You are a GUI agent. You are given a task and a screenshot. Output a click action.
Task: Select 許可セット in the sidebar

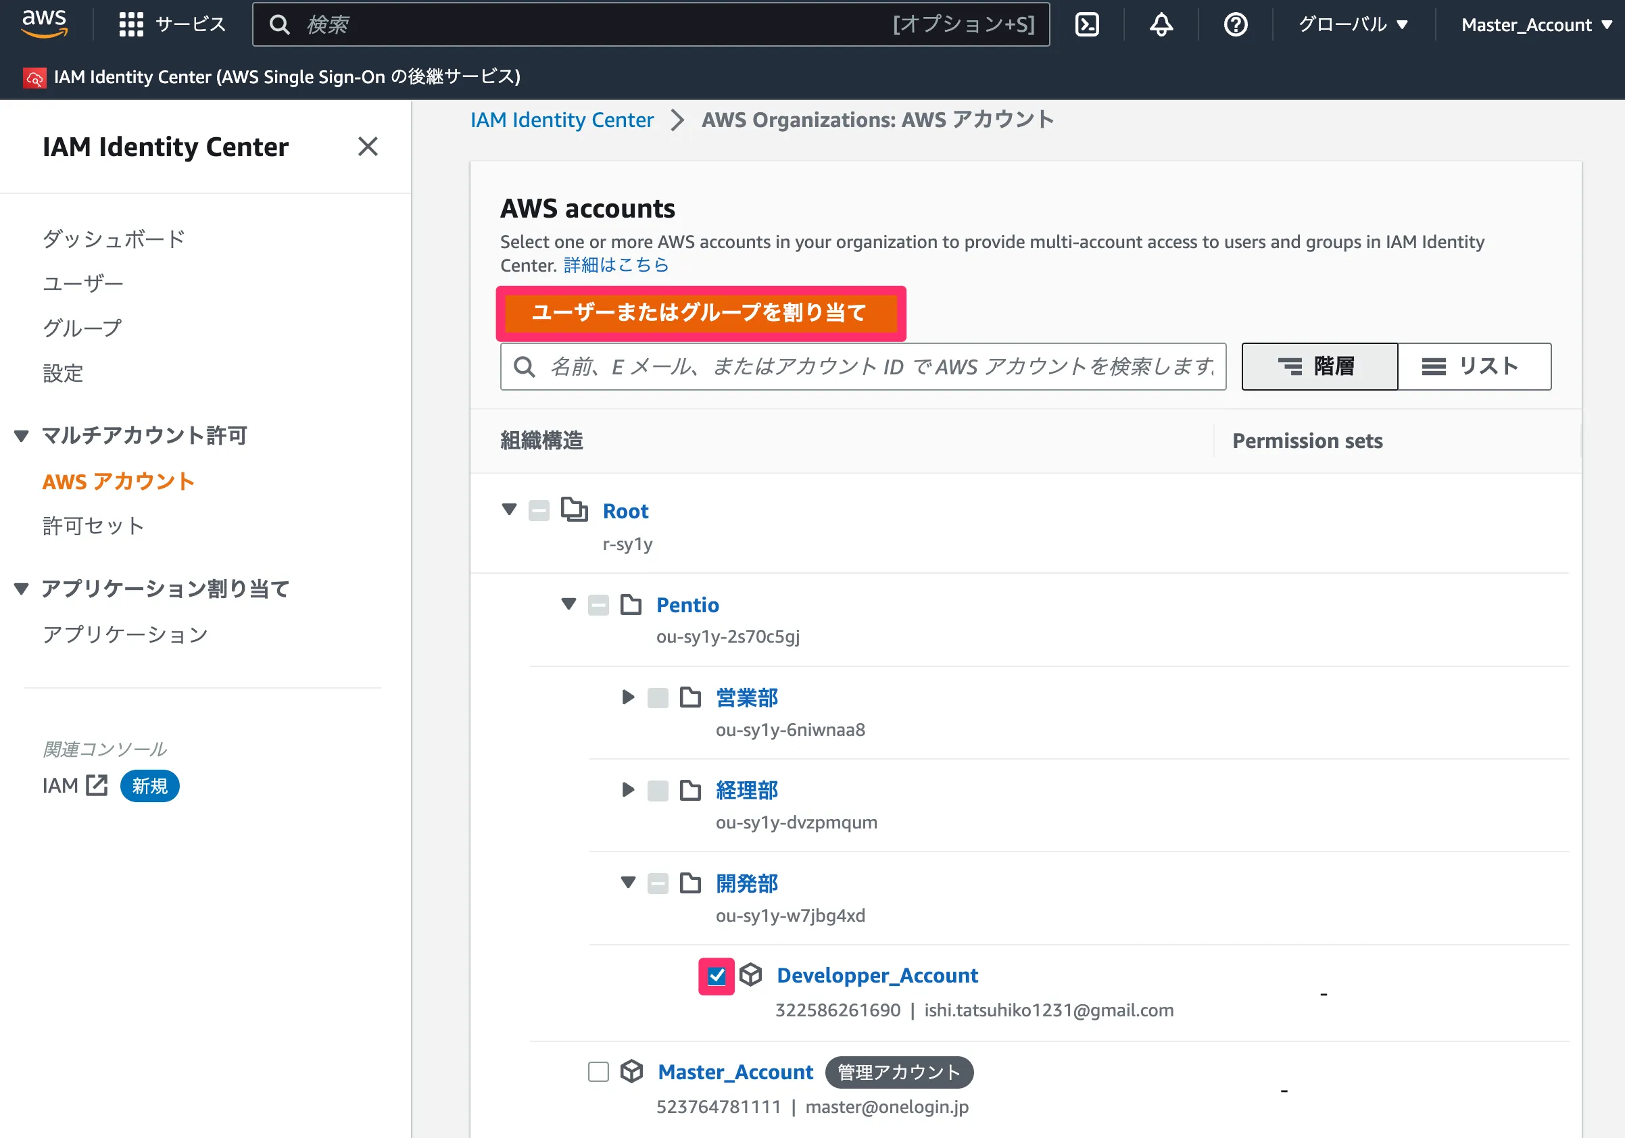[x=93, y=526]
